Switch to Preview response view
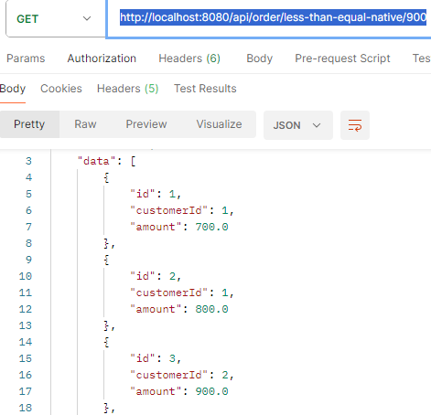 click(146, 124)
